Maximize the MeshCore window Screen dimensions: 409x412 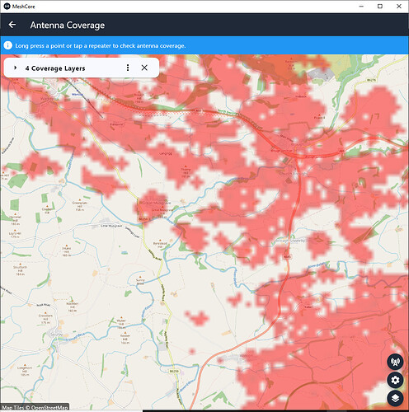(x=380, y=7)
